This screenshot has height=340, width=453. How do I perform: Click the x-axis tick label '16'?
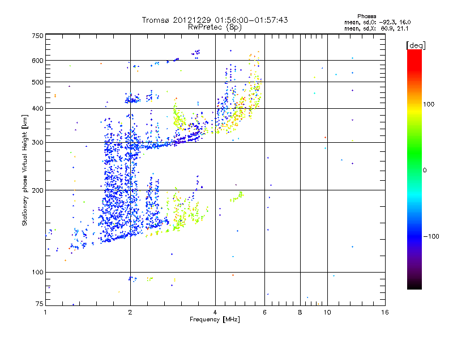(385, 312)
